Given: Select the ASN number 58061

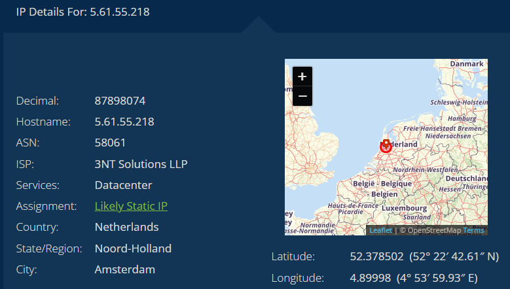Looking at the screenshot, I should 110,143.
